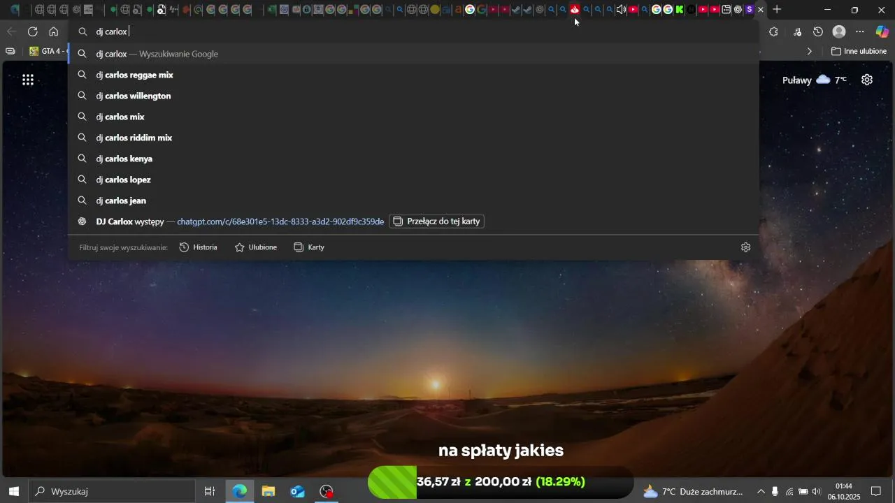Open the Windows Start menu
The height and width of the screenshot is (503, 895).
click(x=13, y=491)
